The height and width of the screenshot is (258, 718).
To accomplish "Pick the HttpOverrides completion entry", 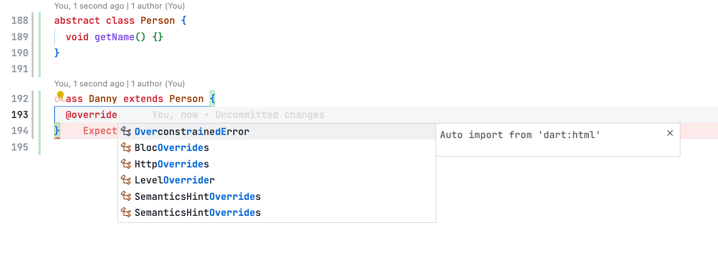I will click(277, 164).
